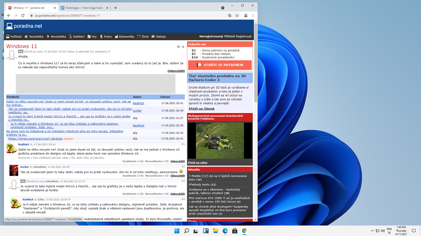Click the Registrovat link
Screen dimensions: 421x236
coord(243,36)
